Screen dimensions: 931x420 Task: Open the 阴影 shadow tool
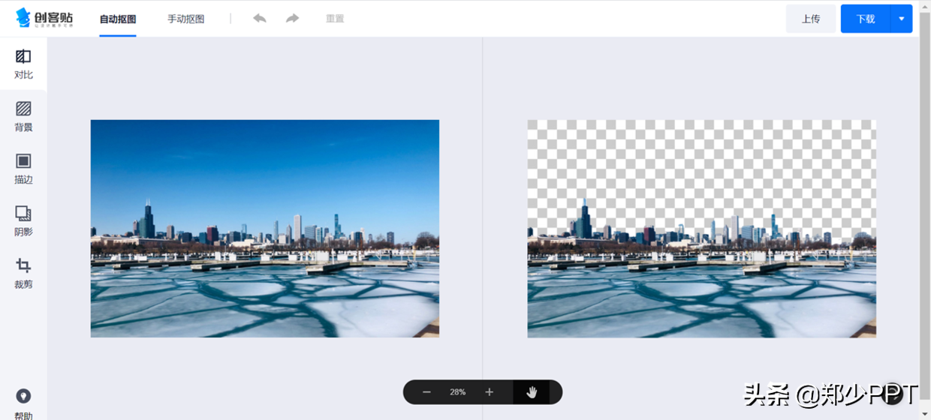[23, 221]
